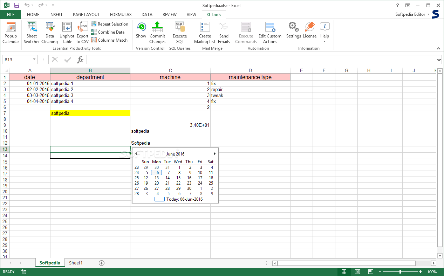Screen dimensions: 444x276
Task: Switch to Normal view
Action: pos(344,272)
